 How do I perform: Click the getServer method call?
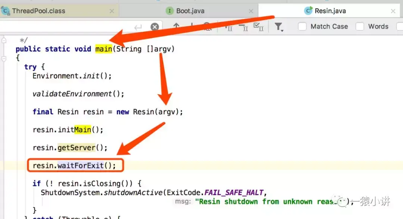[76, 148]
